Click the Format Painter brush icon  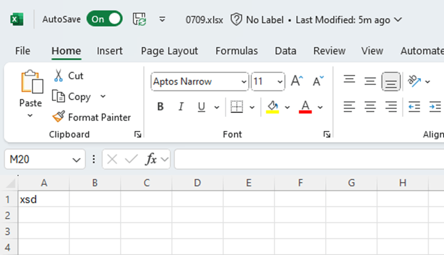[x=59, y=117]
